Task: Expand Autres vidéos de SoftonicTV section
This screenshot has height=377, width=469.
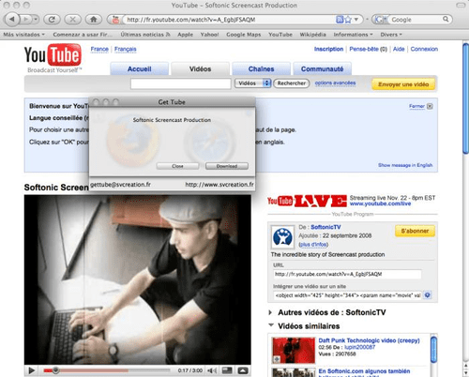Action: pyautogui.click(x=270, y=312)
